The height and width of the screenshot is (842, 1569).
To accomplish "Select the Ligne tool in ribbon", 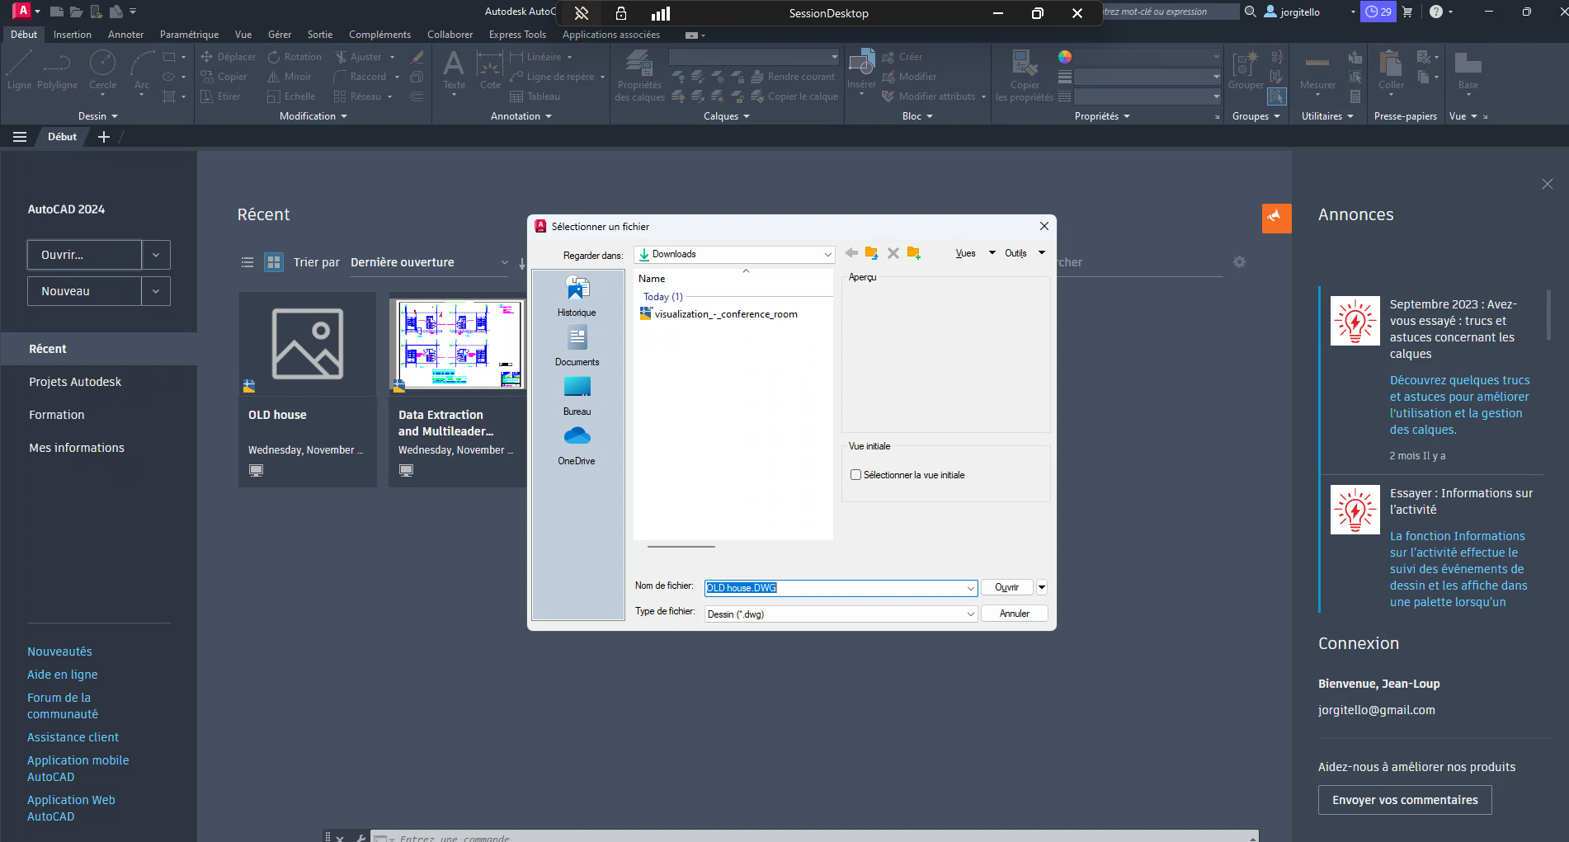I will point(19,70).
